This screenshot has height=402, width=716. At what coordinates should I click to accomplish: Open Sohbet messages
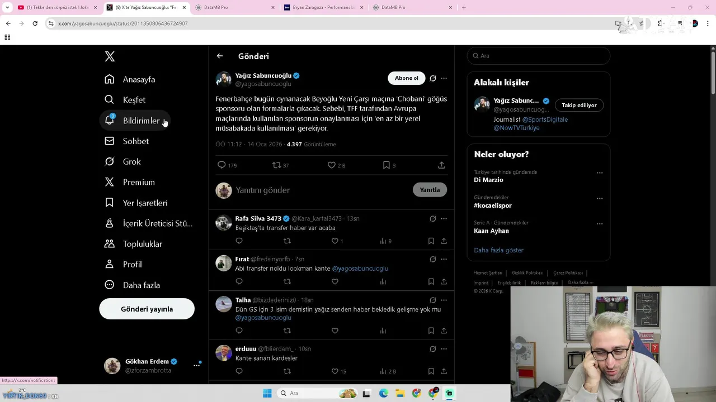pos(126,141)
